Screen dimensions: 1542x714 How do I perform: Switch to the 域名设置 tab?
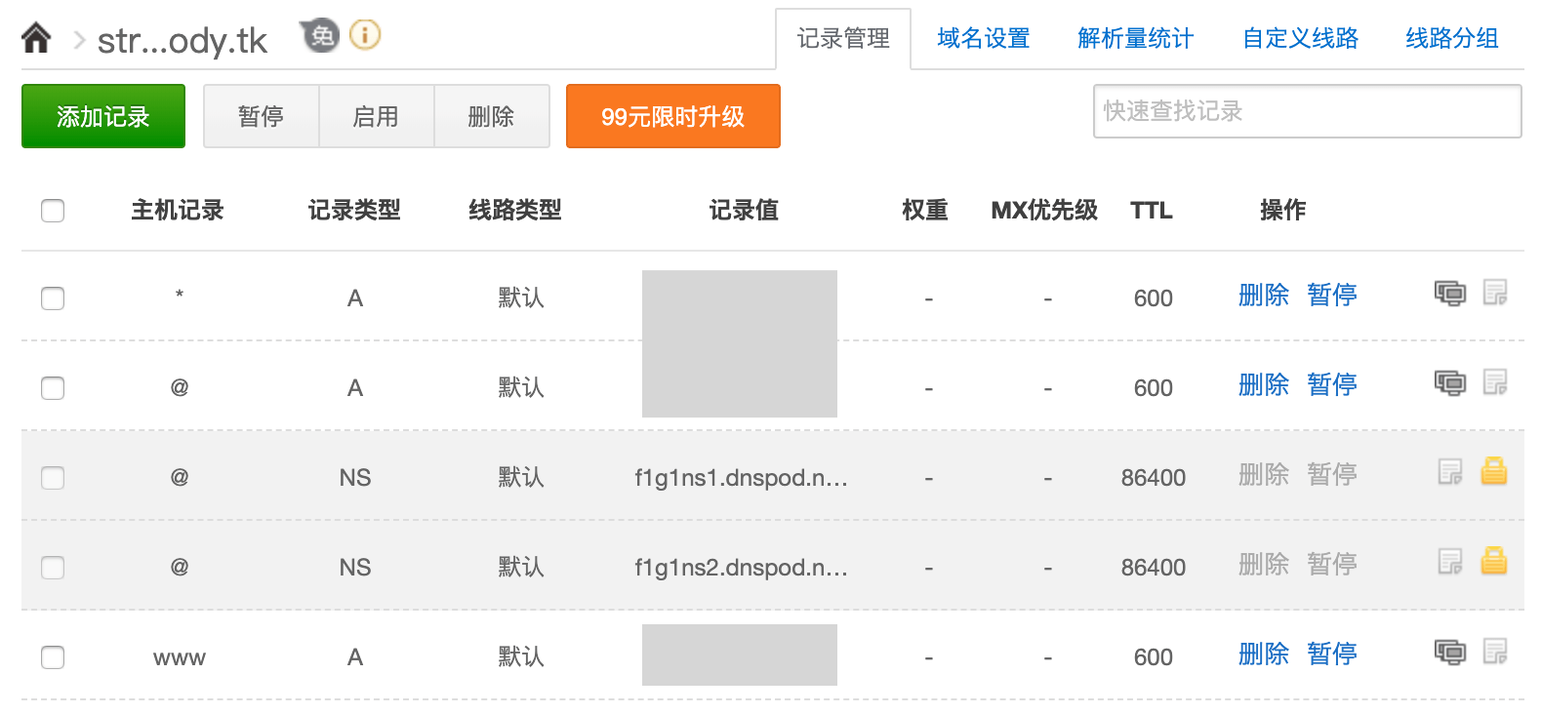tap(984, 38)
